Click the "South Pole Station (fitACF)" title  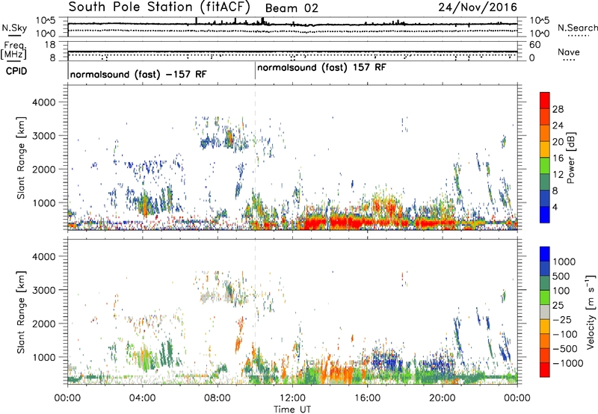159,7
